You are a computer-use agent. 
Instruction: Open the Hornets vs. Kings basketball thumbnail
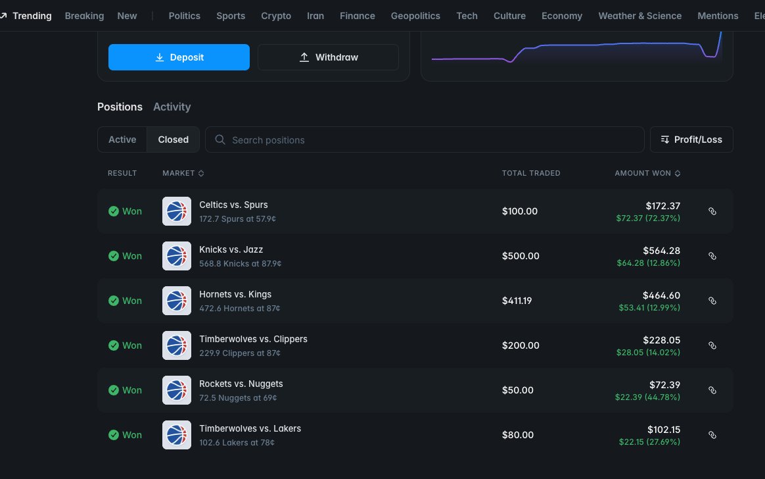pyautogui.click(x=177, y=301)
